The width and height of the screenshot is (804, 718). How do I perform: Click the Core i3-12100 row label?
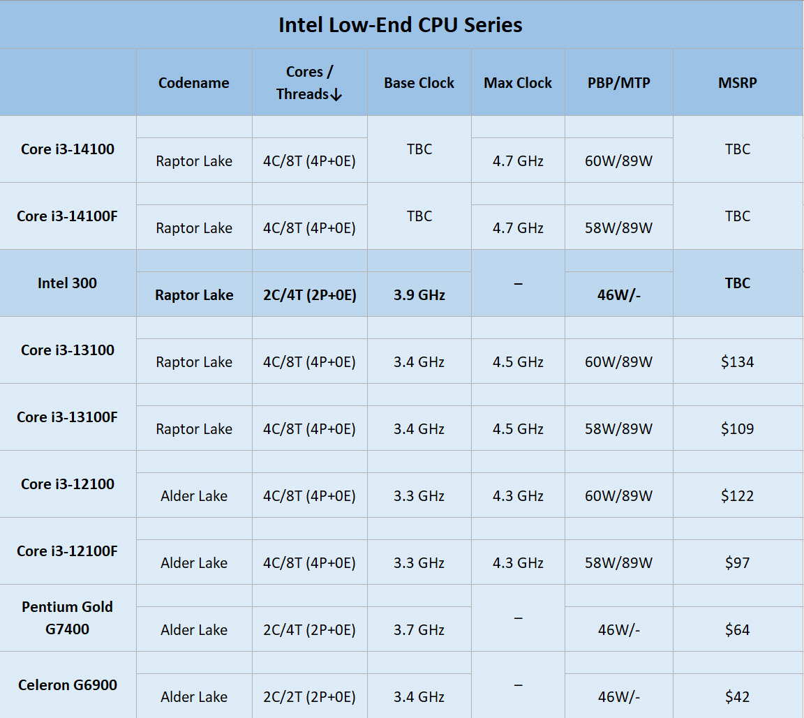[x=68, y=484]
